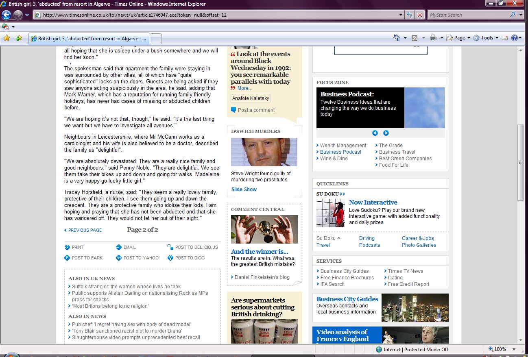Screen dimensions: 528x357
Task: Click the Previous Page link
Action: pyautogui.click(x=85, y=230)
